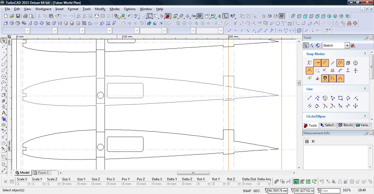This screenshot has height=194, width=374.
Task: Toggle the SNAP status bar indicator
Action: [246, 191]
